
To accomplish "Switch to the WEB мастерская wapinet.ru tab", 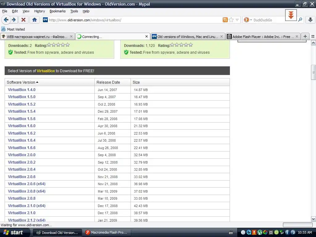I will [x=37, y=36].
